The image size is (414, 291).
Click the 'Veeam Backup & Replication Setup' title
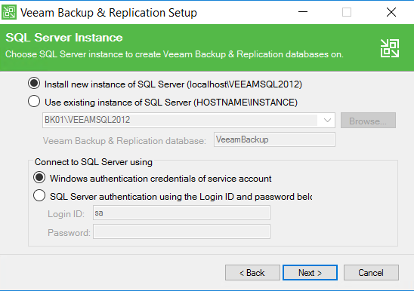[109, 13]
